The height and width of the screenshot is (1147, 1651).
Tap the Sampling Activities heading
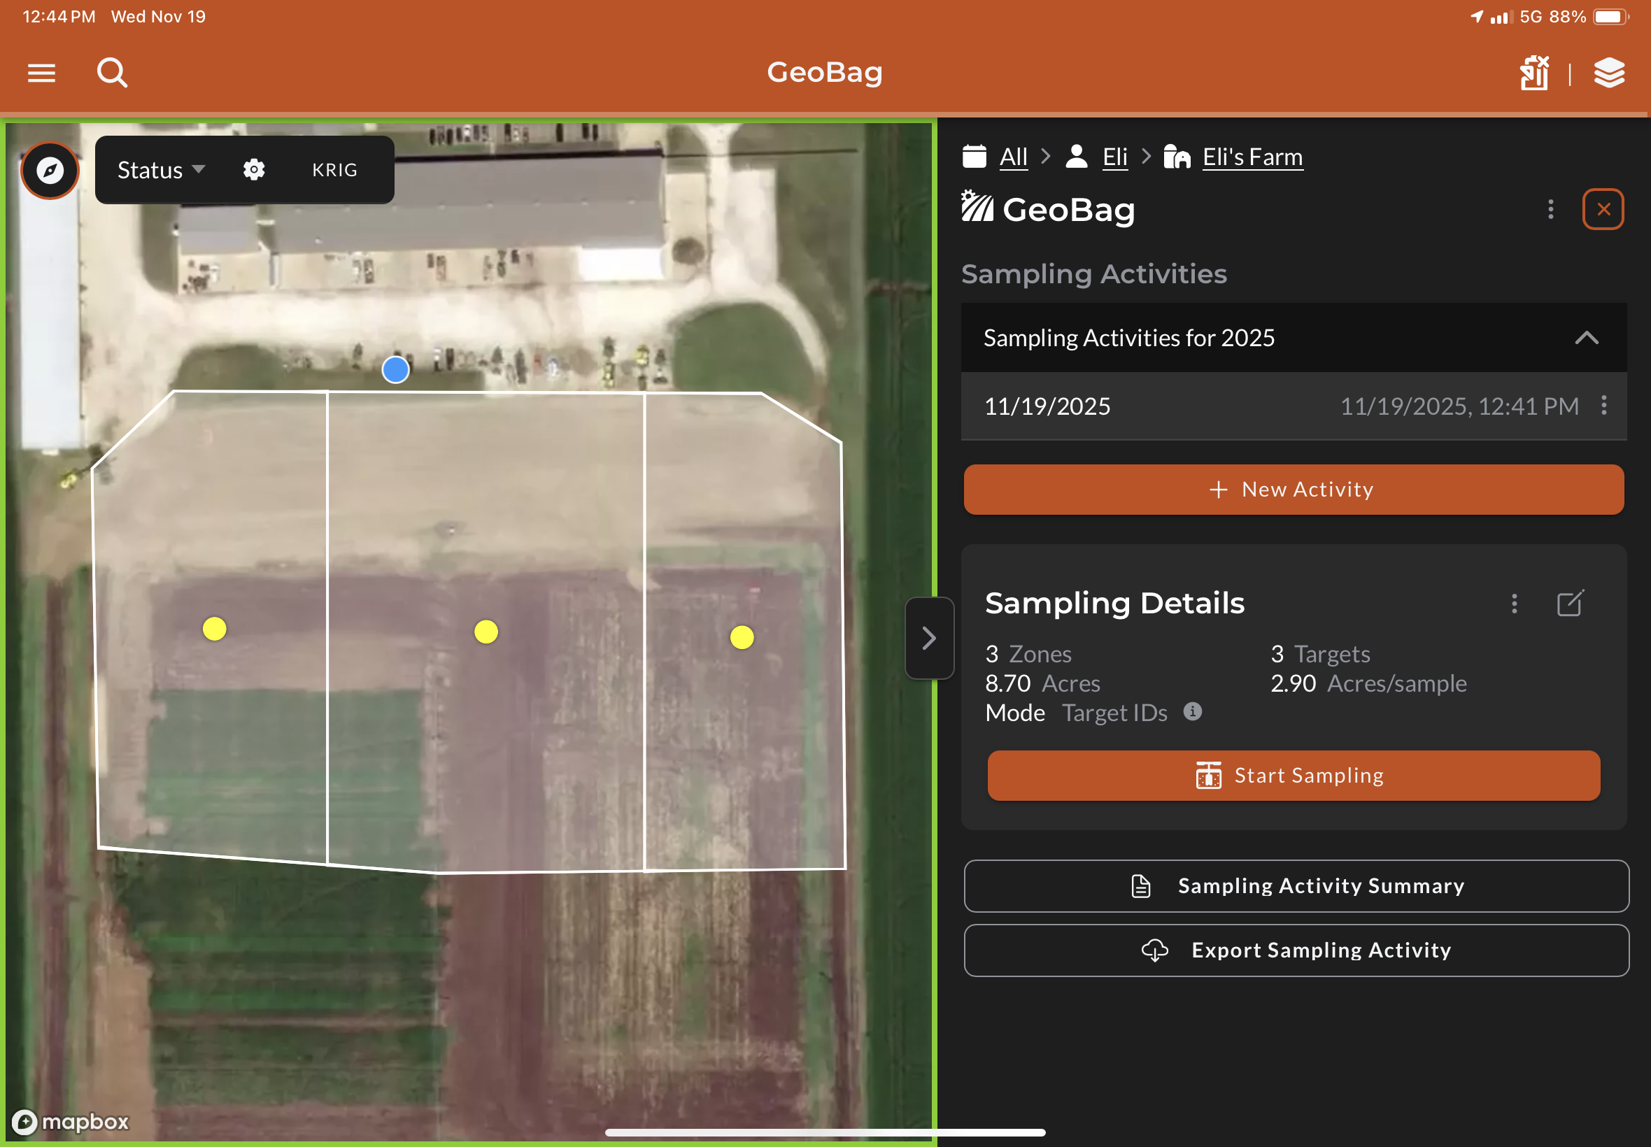[x=1094, y=274]
